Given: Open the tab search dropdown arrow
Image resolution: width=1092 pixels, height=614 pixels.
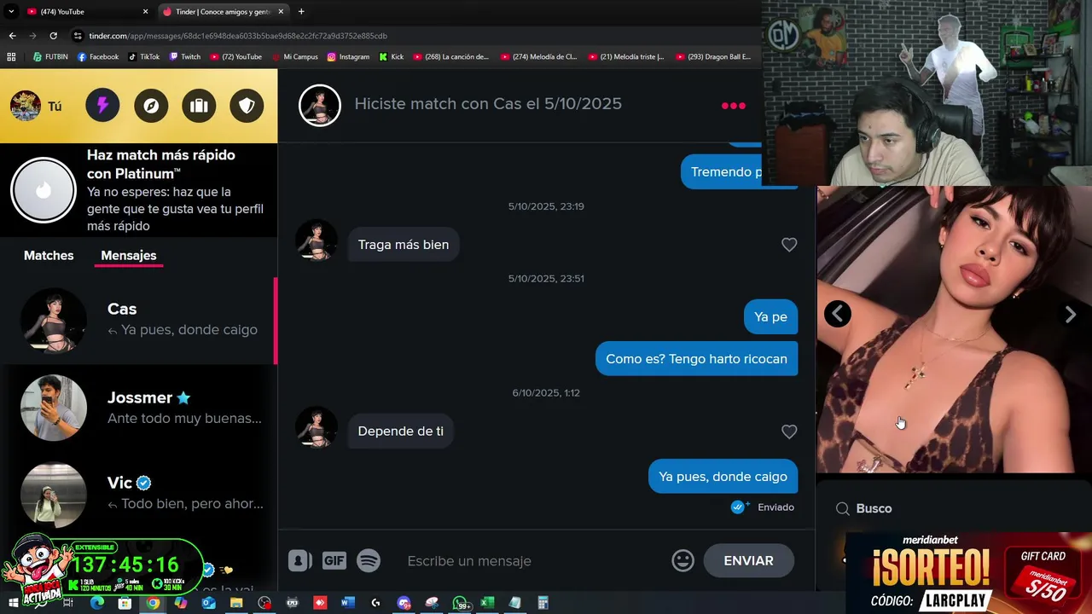Looking at the screenshot, I should [x=11, y=12].
